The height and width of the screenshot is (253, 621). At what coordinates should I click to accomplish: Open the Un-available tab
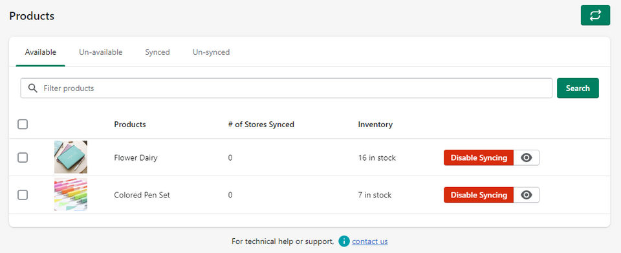(x=101, y=52)
